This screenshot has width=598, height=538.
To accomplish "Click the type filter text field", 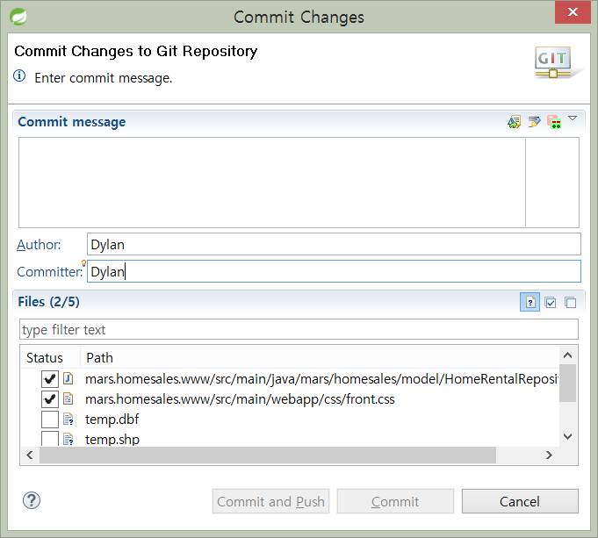I will point(299,330).
